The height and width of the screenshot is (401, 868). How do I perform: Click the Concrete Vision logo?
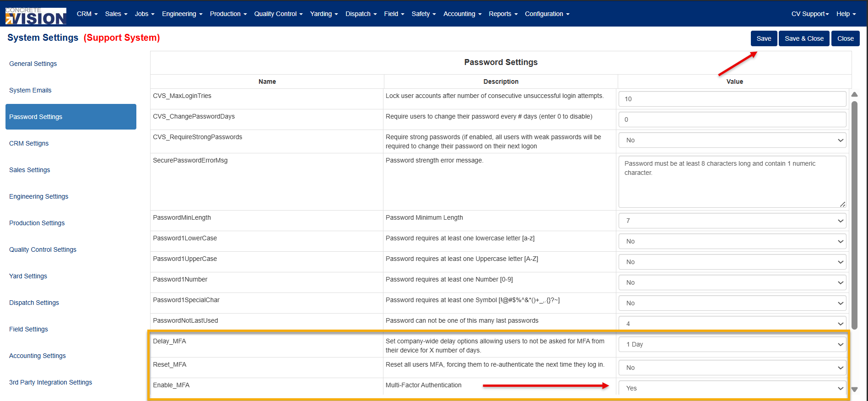(x=36, y=16)
